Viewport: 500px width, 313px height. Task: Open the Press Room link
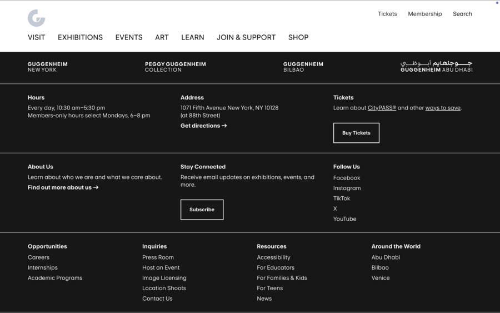coord(158,257)
